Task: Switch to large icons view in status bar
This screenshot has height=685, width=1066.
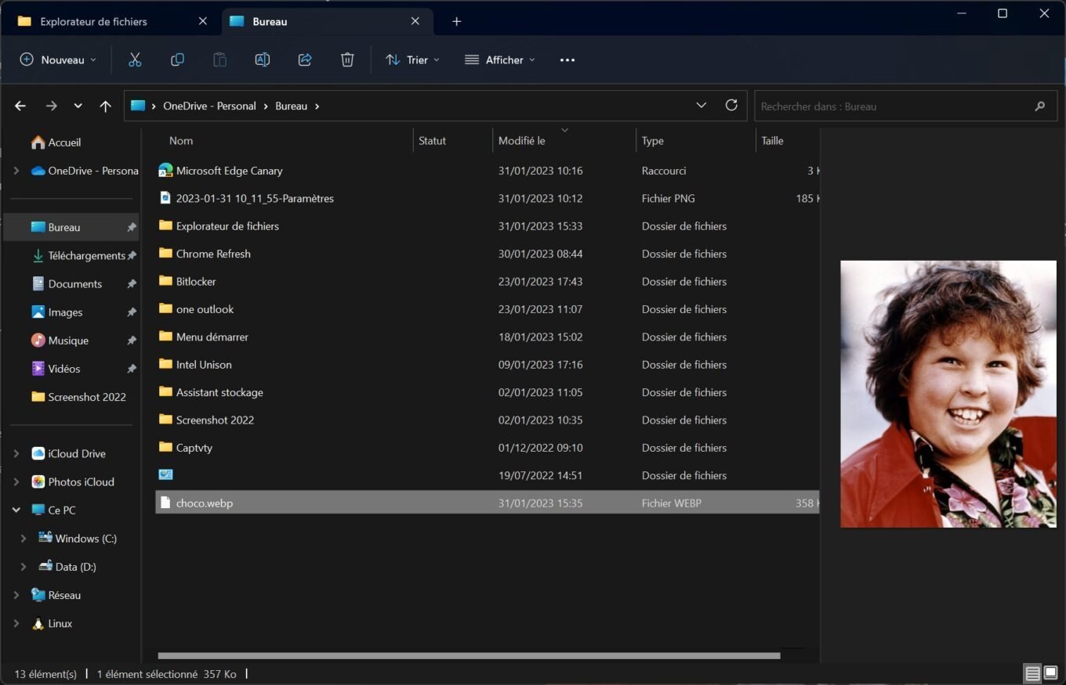Action: (x=1050, y=673)
